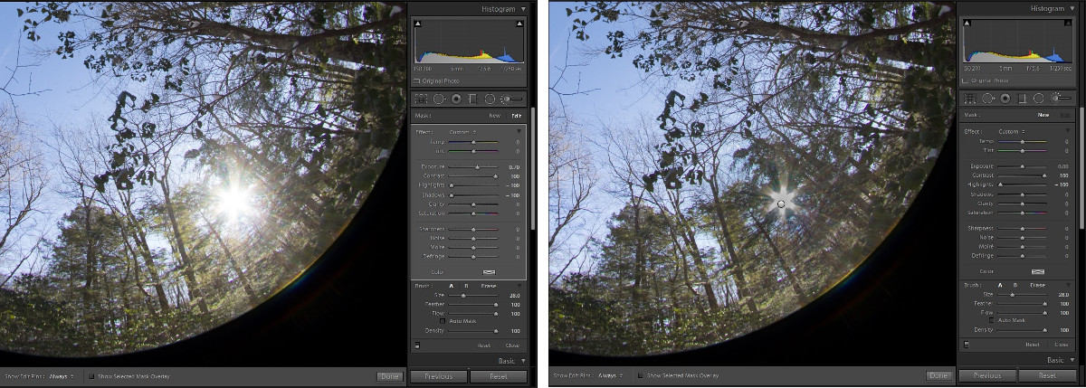Select Spot Removal tool in left screenshot

439,99
